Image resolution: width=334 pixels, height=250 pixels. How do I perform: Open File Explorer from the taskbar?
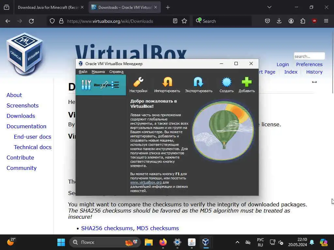coord(149,242)
